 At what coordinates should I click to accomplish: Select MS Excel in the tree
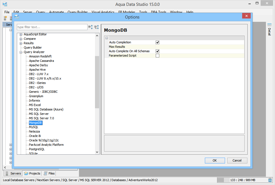coord(35,105)
